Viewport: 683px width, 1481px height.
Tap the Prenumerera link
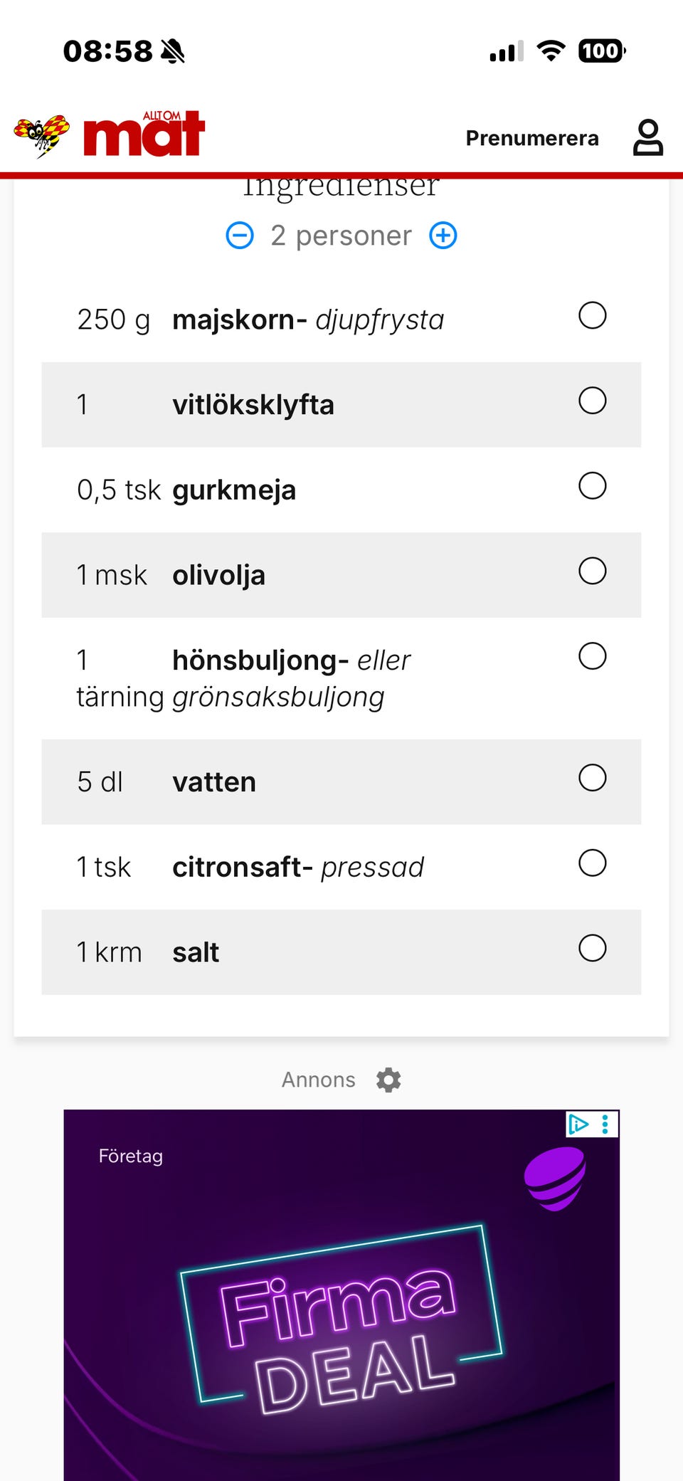532,138
